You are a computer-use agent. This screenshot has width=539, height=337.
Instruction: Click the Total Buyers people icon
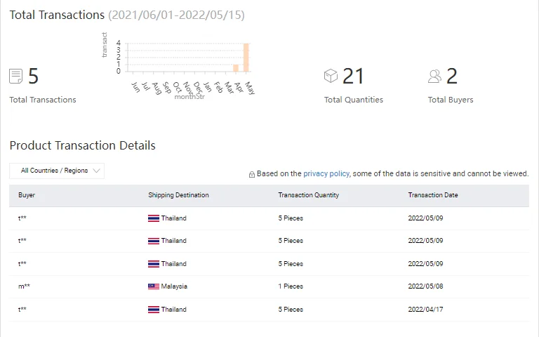[x=434, y=76]
